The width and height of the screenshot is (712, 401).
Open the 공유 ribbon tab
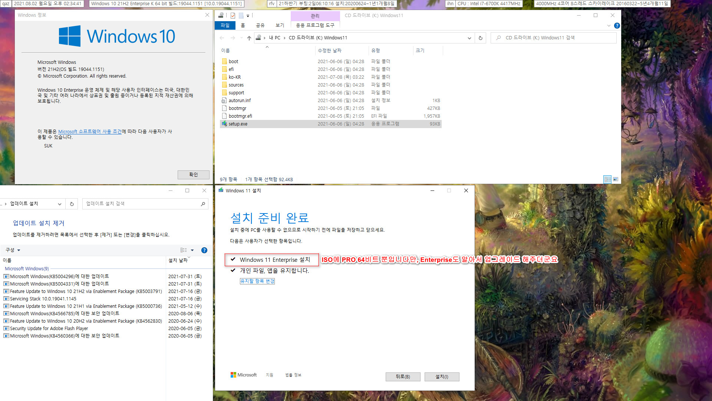[x=260, y=25]
